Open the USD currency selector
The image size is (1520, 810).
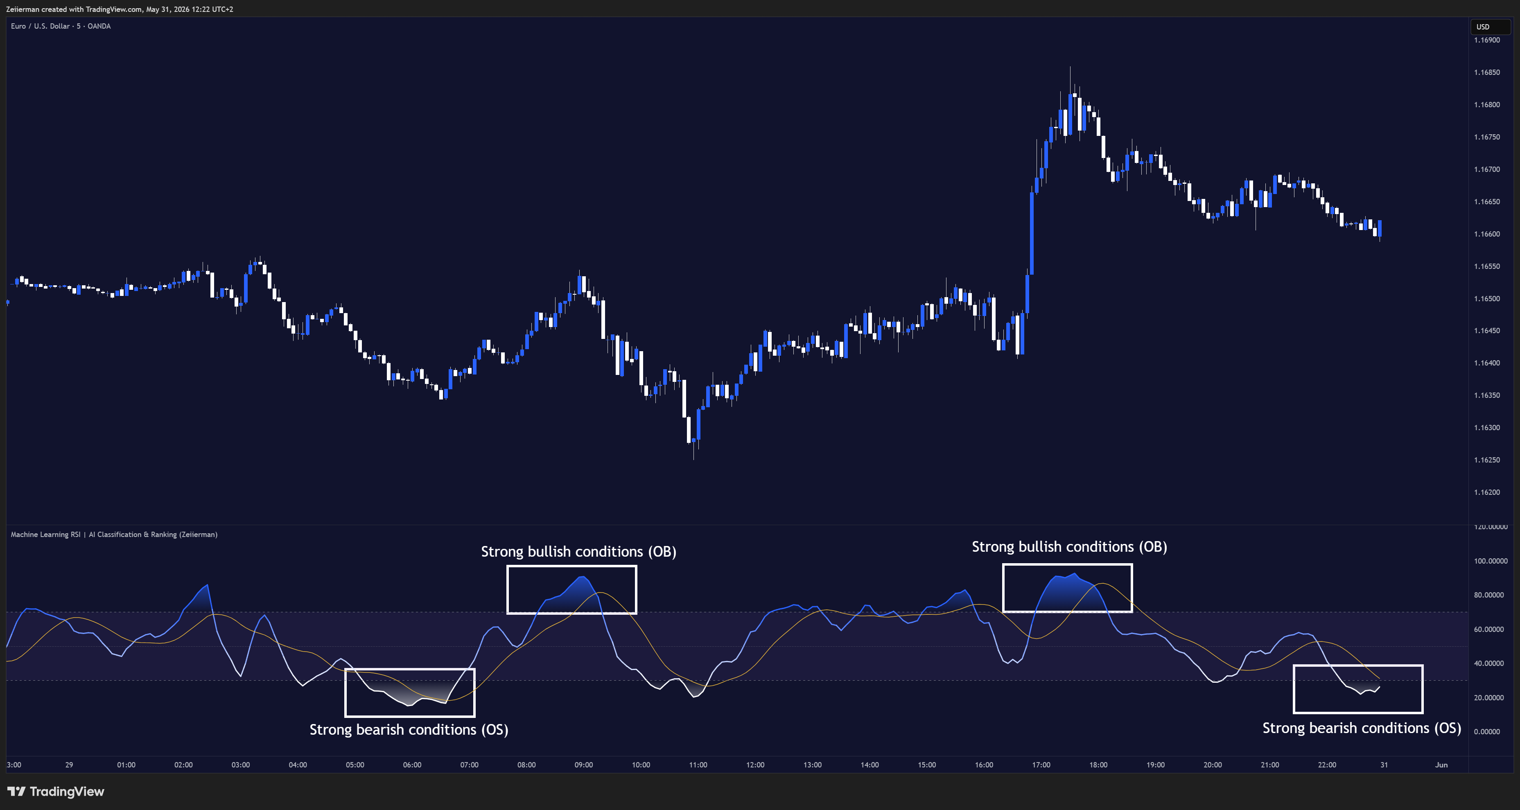pyautogui.click(x=1491, y=27)
